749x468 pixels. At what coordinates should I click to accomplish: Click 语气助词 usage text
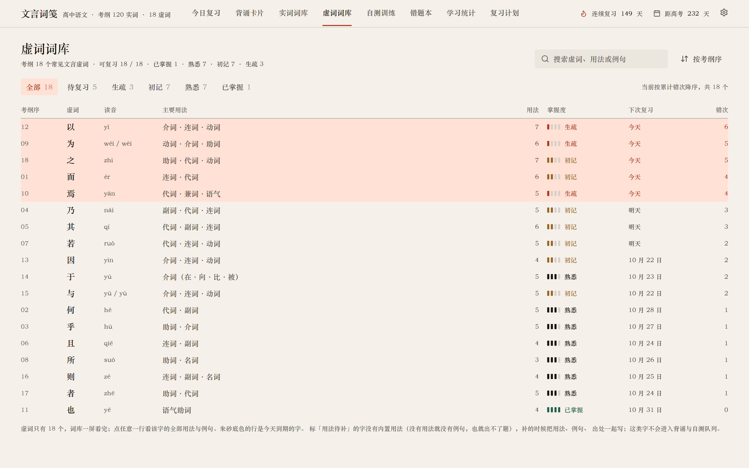(177, 410)
